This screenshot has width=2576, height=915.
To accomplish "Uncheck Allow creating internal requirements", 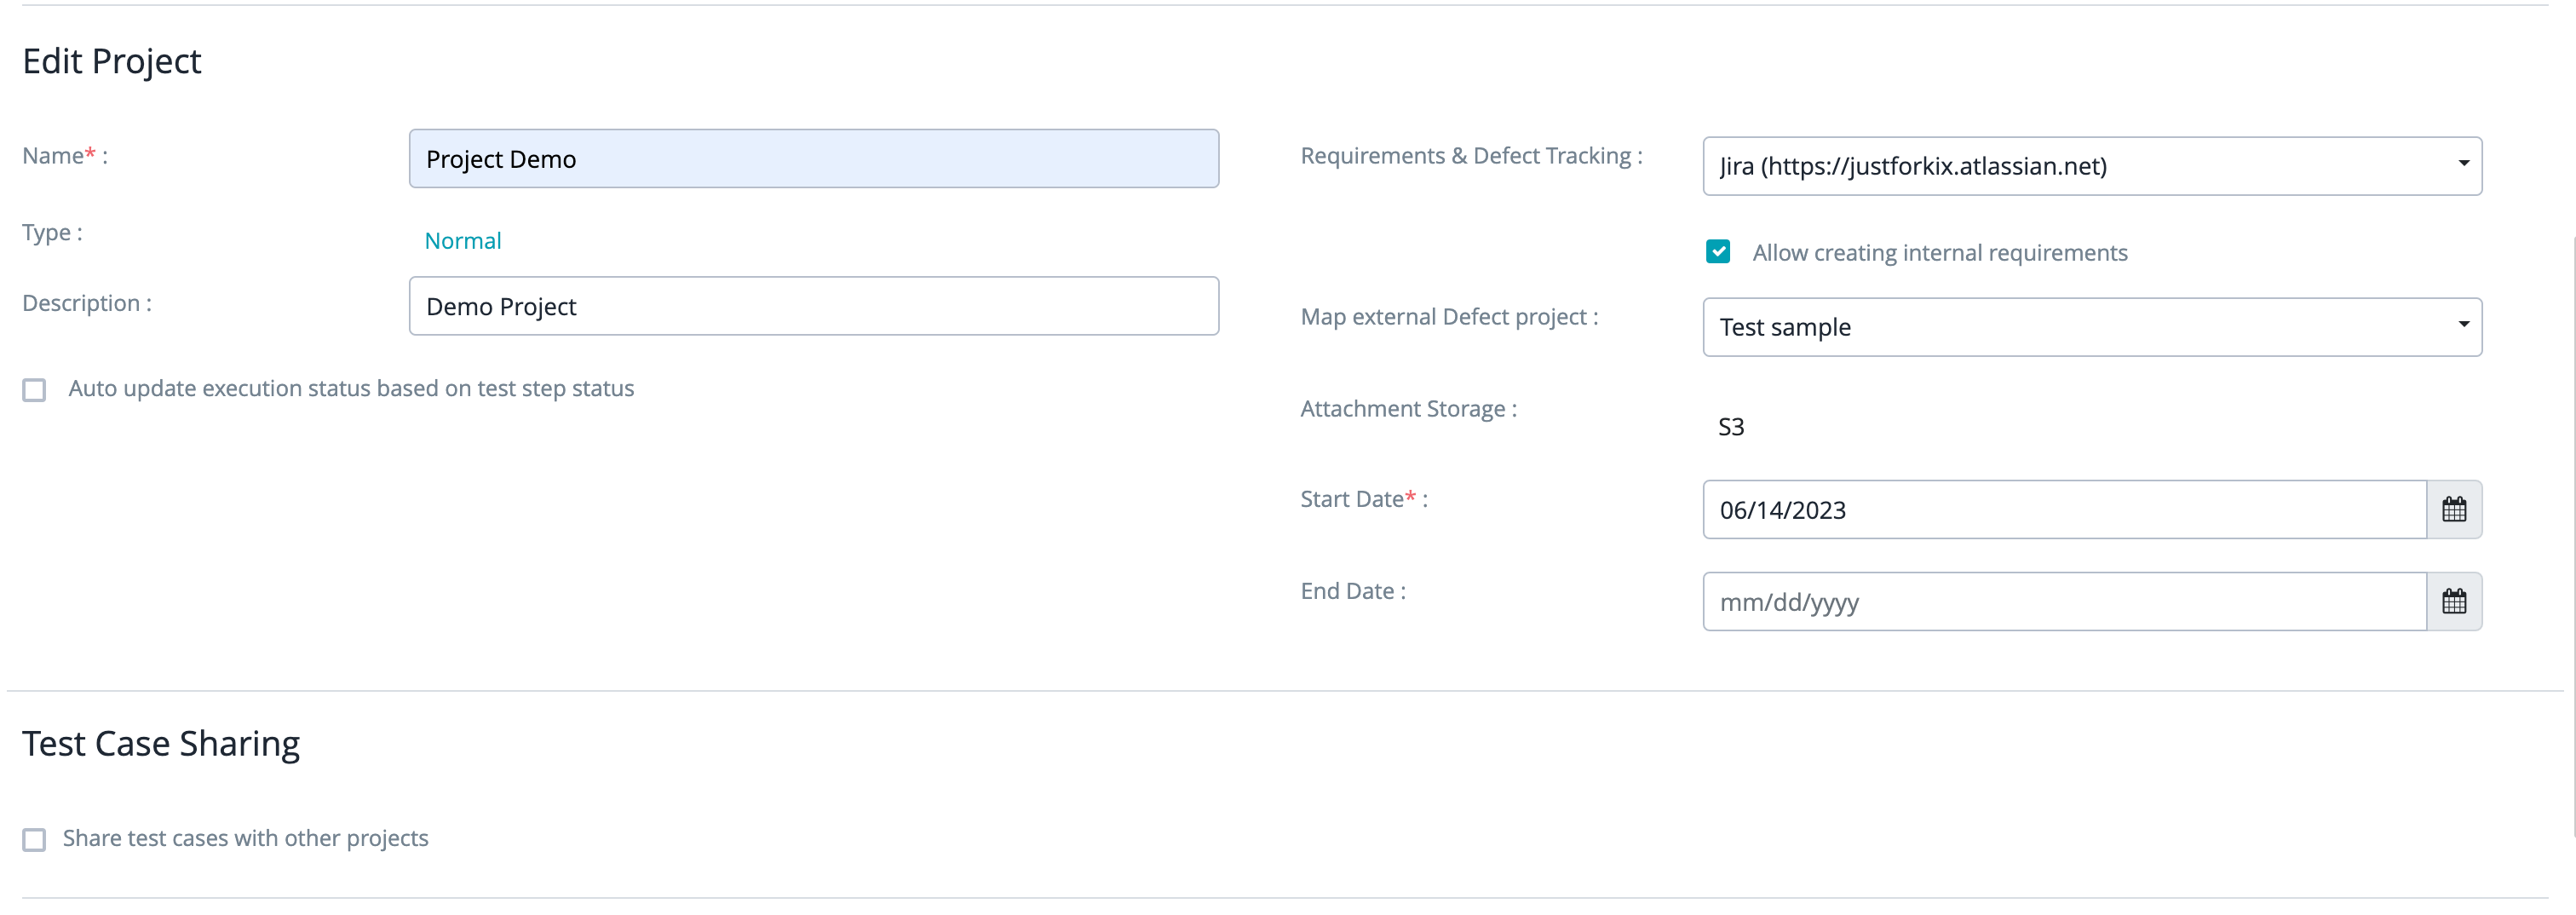I will (x=1717, y=252).
